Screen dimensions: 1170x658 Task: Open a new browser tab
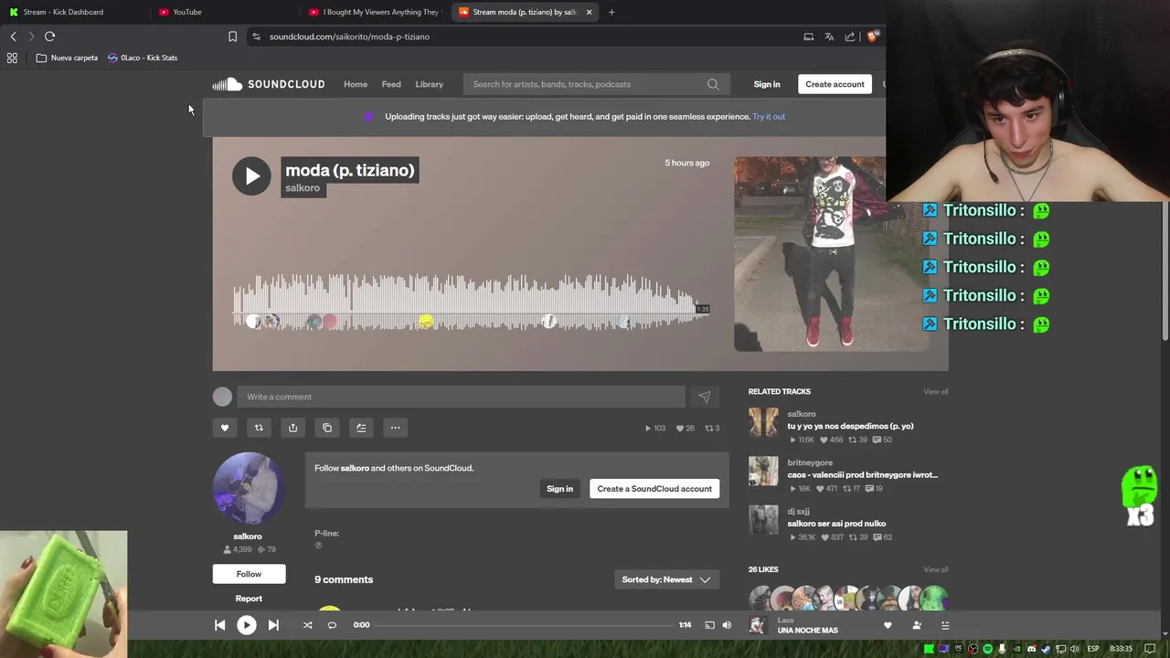tap(612, 12)
